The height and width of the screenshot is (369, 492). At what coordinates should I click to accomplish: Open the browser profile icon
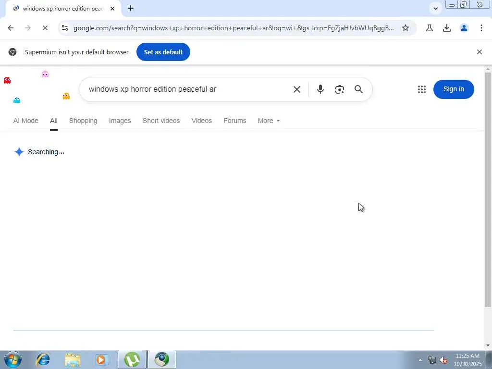tap(464, 28)
